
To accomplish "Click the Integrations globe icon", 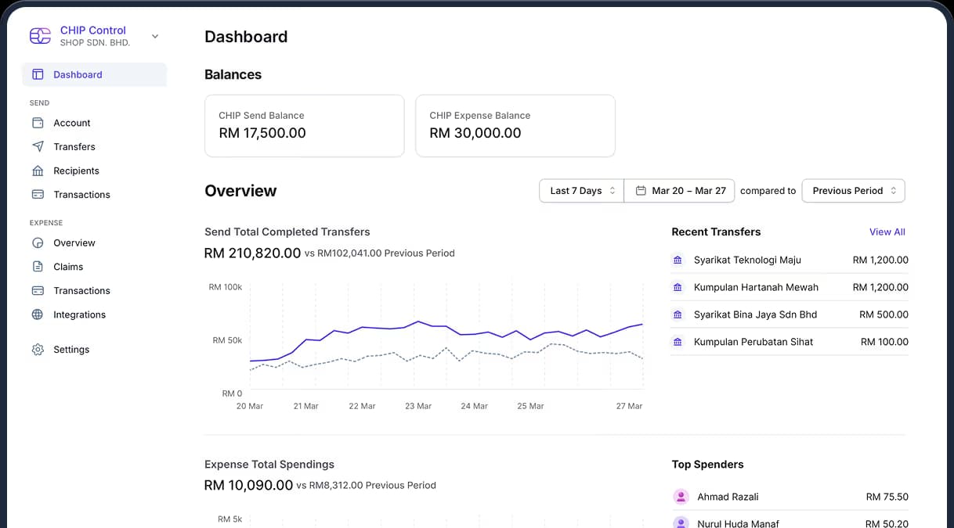I will click(38, 314).
